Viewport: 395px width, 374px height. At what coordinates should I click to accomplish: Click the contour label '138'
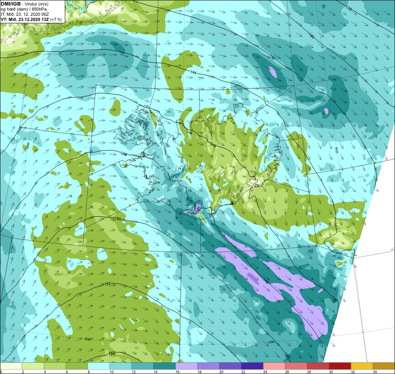349,8
